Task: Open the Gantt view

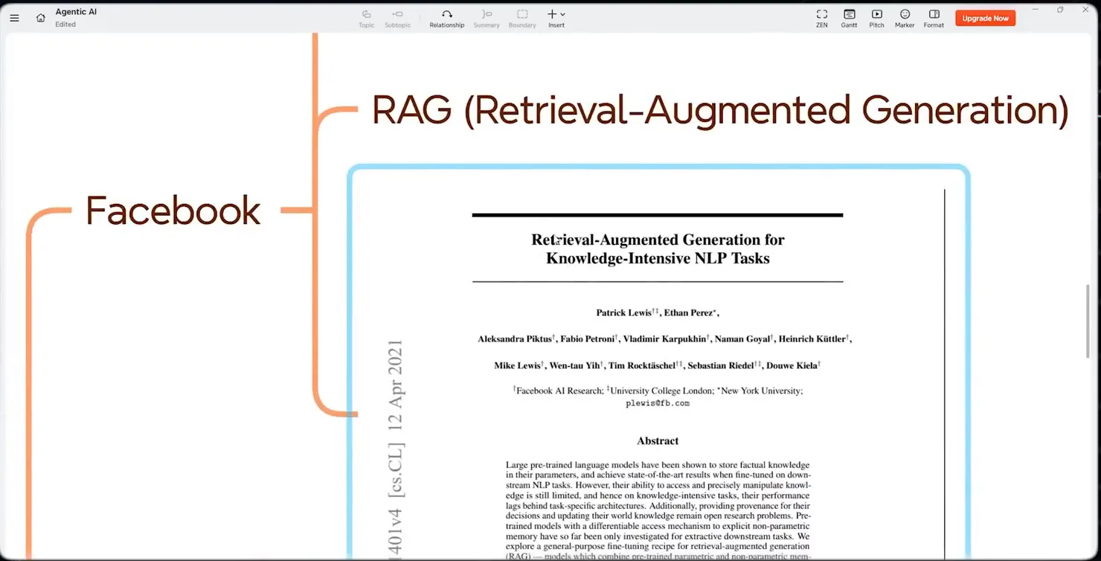Action: click(x=849, y=19)
